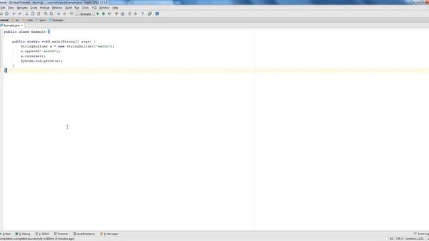Click the Replace toolbar icon
The width and height of the screenshot is (429, 241).
(x=51, y=13)
